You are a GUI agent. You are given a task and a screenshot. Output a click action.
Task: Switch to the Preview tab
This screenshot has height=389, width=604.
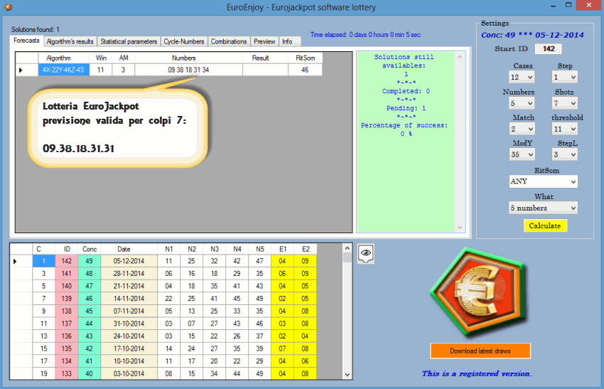[264, 42]
